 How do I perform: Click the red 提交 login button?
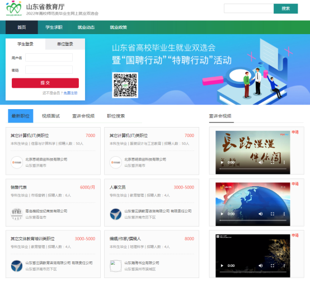coord(45,83)
